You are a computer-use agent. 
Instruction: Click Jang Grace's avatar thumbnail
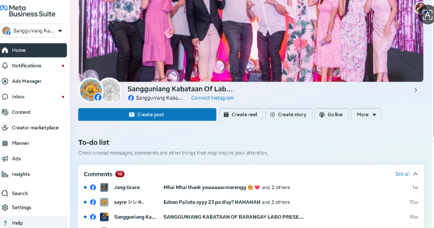104,187
